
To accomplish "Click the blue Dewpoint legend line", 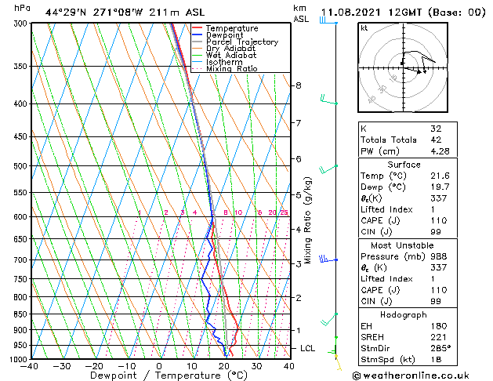I will pos(197,34).
